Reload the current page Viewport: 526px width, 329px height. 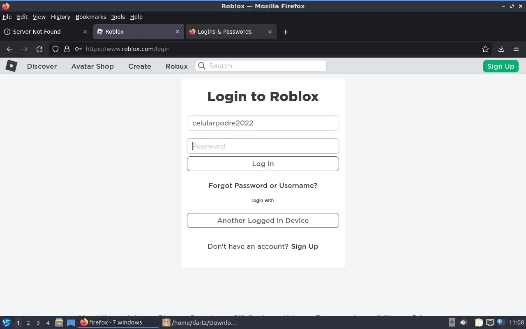pyautogui.click(x=39, y=49)
